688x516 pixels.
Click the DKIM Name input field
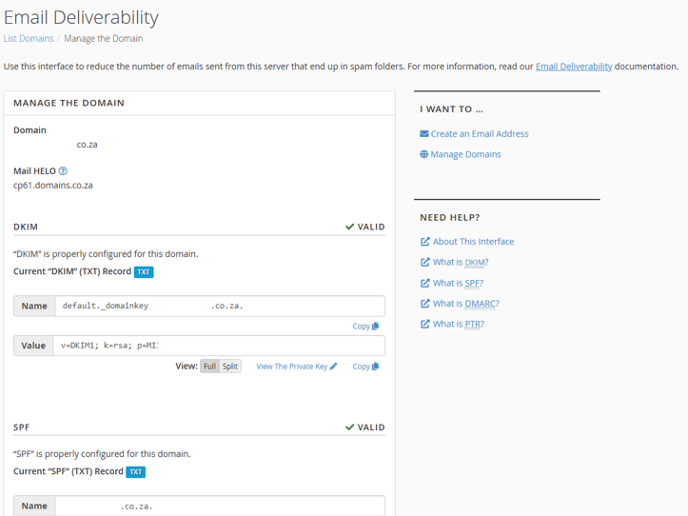click(219, 306)
